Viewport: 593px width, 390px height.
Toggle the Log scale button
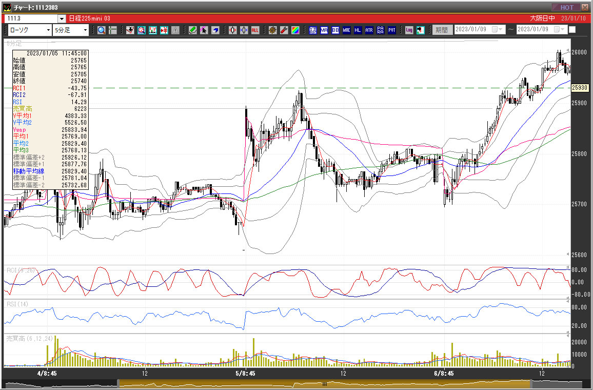pyautogui.click(x=409, y=30)
